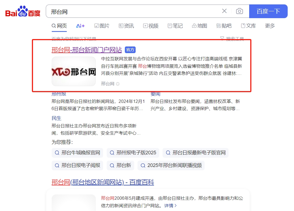Click the Baike result thumbnail image
294x211 pixels.
[x=74, y=203]
